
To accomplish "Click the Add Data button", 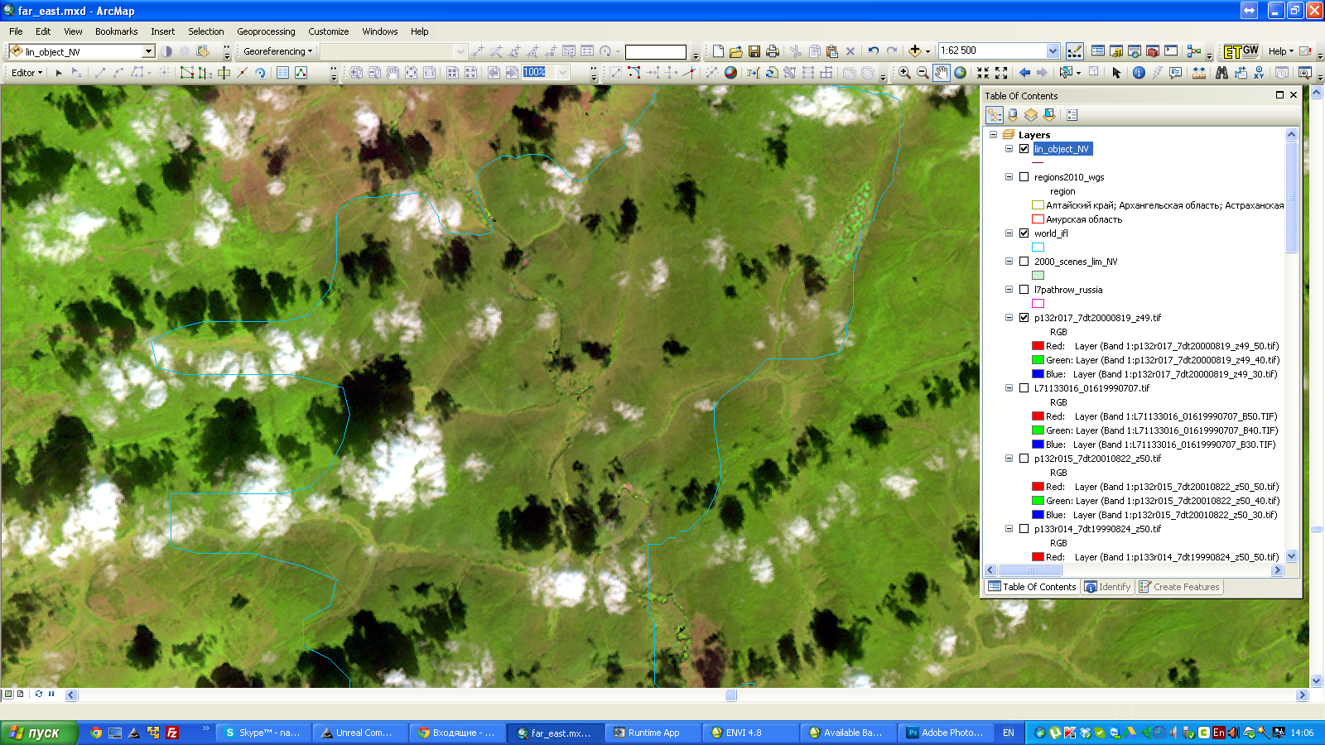I will point(914,51).
